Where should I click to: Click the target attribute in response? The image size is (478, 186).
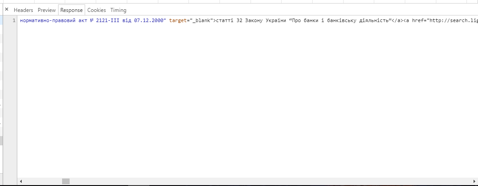tap(178, 21)
